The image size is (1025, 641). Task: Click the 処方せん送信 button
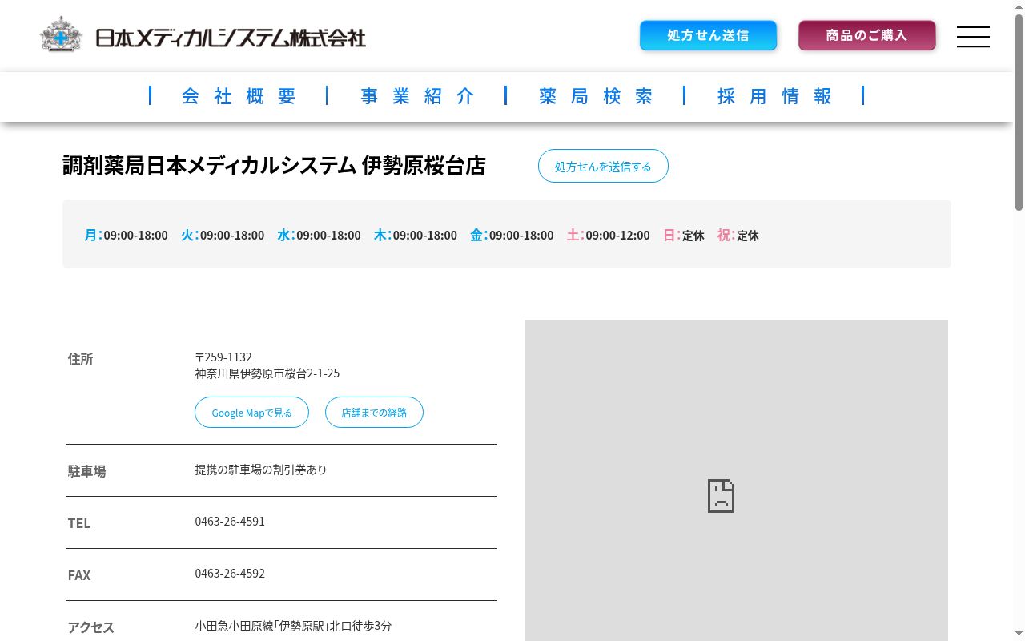pos(708,35)
